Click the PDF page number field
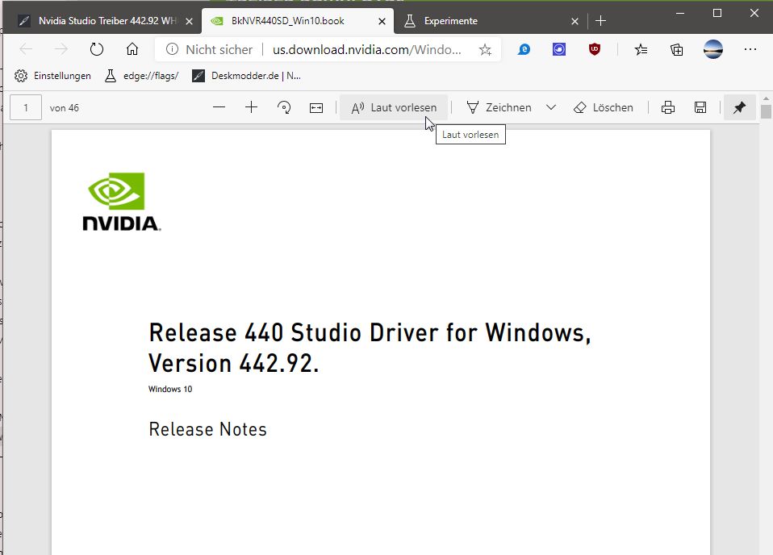Viewport: 773px width, 555px height. tap(26, 107)
